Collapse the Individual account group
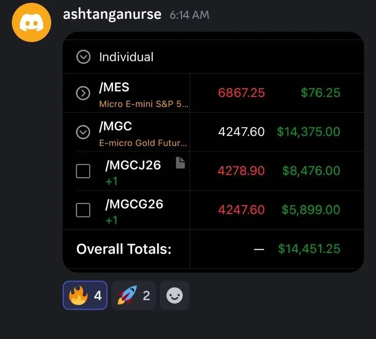The height and width of the screenshot is (339, 376). [x=83, y=57]
